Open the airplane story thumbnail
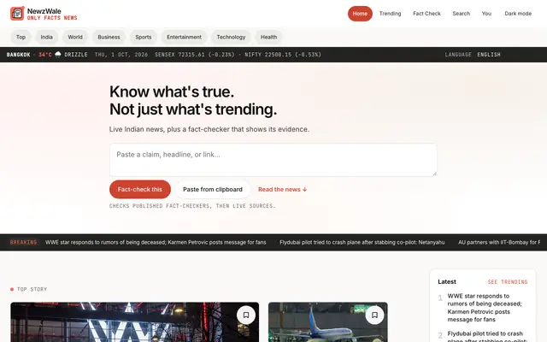 328,322
